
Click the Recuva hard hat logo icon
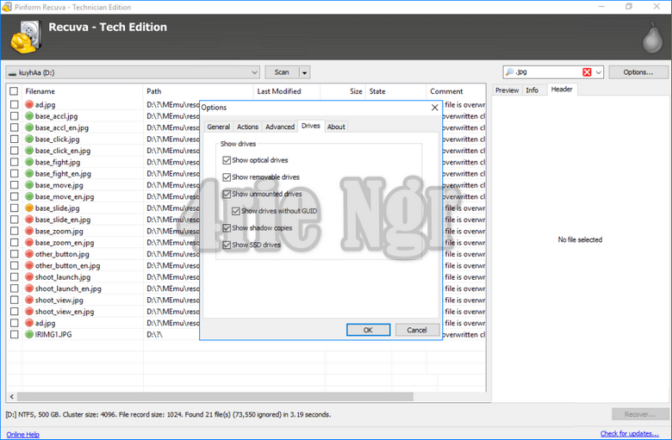pos(26,38)
